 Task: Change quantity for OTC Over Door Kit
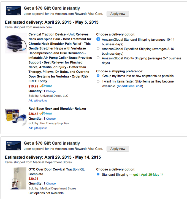coord(51,183)
